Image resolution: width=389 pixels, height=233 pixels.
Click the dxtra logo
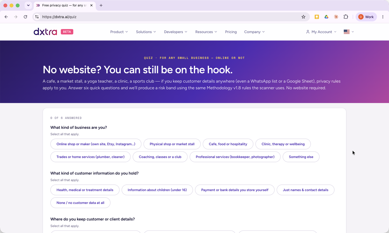[45, 32]
